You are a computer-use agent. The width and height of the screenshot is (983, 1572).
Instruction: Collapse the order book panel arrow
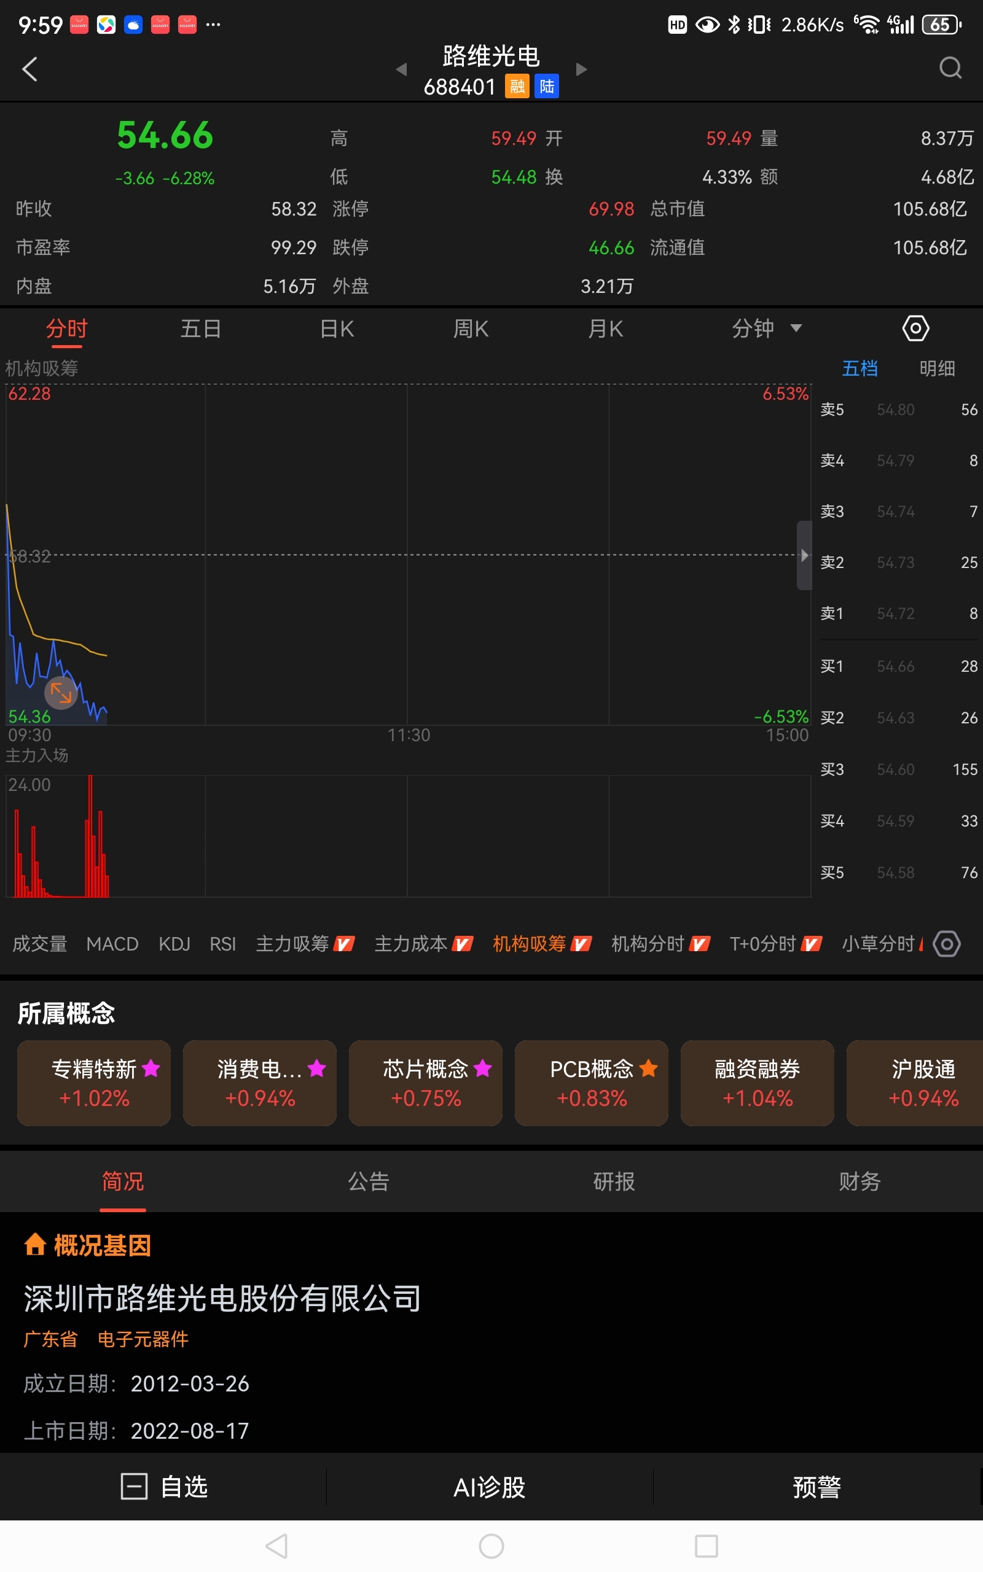point(804,555)
